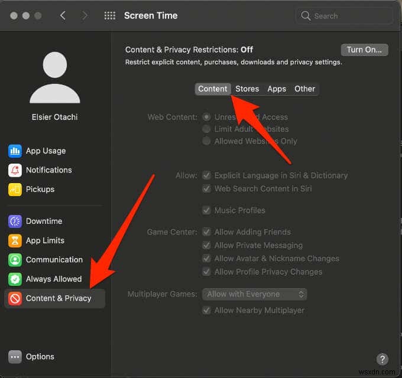Click the Screen Time window title
This screenshot has height=378, width=402.
[151, 15]
